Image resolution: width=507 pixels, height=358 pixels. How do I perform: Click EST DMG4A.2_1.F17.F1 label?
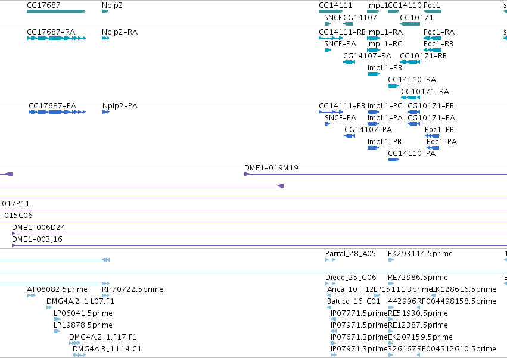tap(103, 338)
